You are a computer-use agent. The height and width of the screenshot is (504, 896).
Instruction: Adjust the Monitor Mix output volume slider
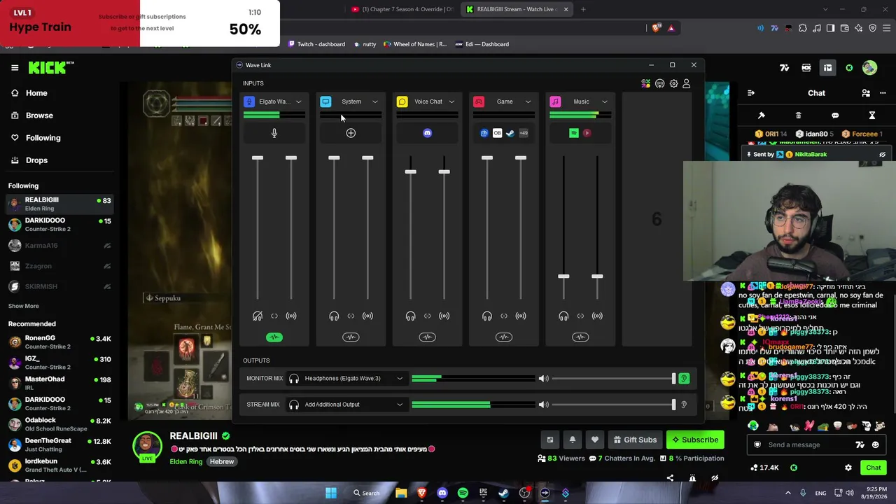pyautogui.click(x=613, y=379)
